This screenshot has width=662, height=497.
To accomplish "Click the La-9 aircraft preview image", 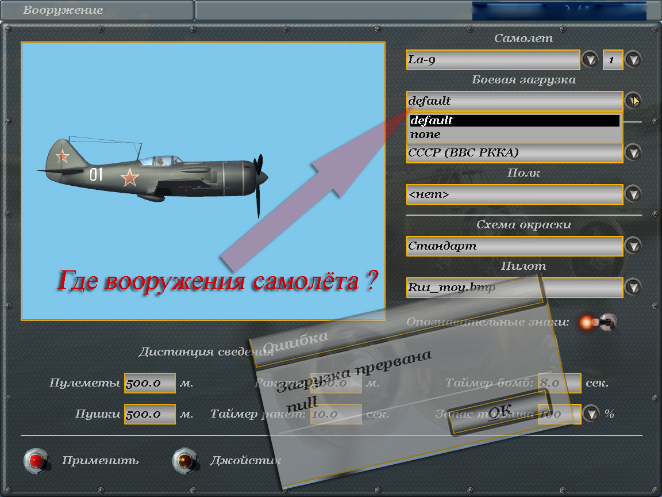I will click(x=203, y=181).
